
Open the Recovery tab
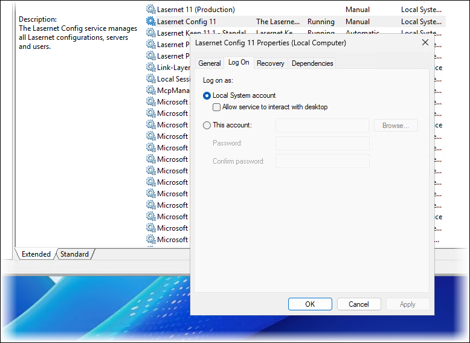click(271, 63)
